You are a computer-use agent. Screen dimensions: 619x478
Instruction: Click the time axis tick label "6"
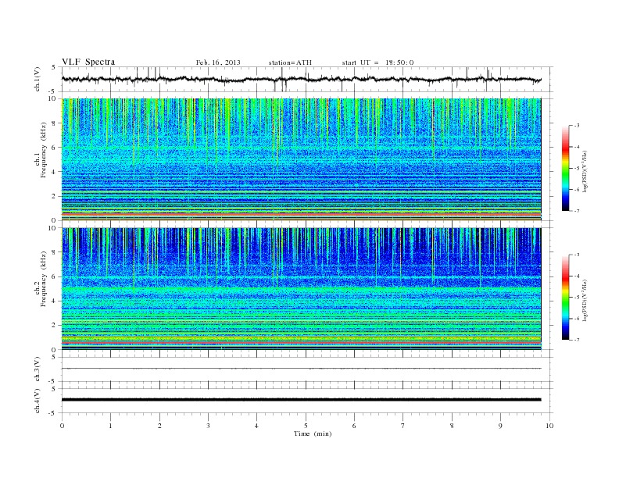pyautogui.click(x=354, y=426)
